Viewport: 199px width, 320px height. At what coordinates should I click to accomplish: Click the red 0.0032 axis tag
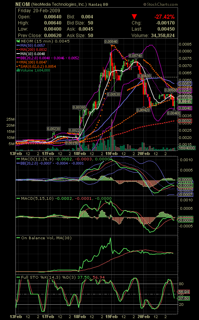tap(185, 121)
